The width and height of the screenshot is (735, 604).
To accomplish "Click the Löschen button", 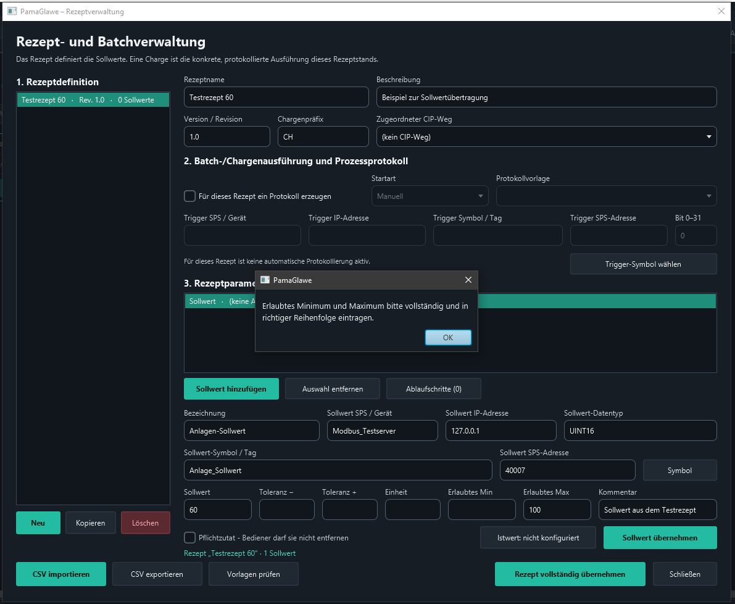I will pos(145,522).
